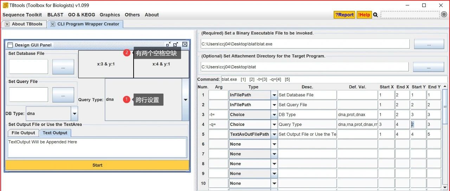Click the parameter table vertical scrollbar
This screenshot has height=191, width=450.
coord(445,137)
